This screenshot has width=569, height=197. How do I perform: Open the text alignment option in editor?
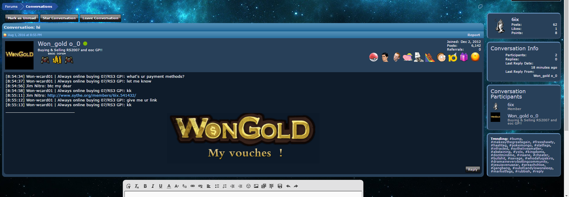209,186
